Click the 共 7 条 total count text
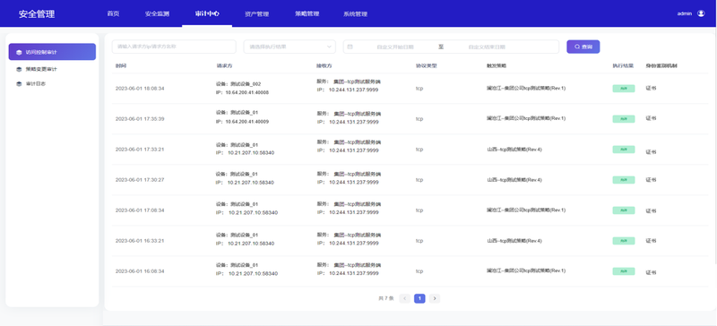Viewport: 717px width, 326px height. (x=386, y=298)
